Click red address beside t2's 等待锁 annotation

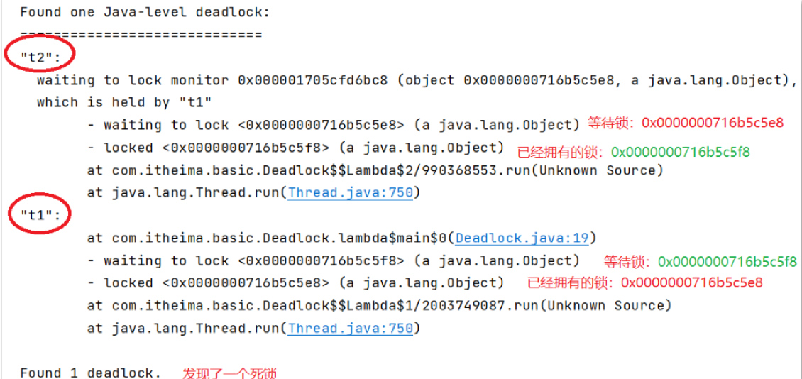[713, 123]
